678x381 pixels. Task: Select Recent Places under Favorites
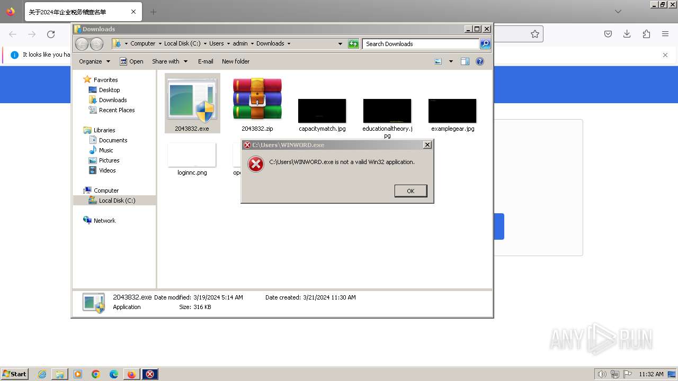tap(117, 110)
